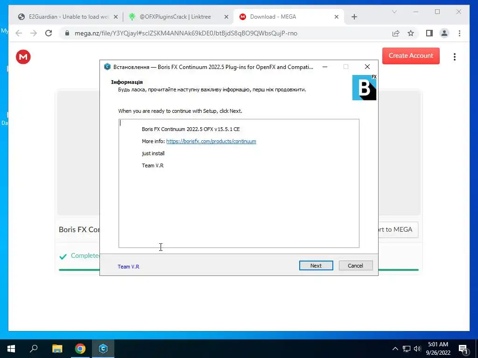
Task: Click the Completed green checkmark on MEGA
Action: tap(63, 257)
